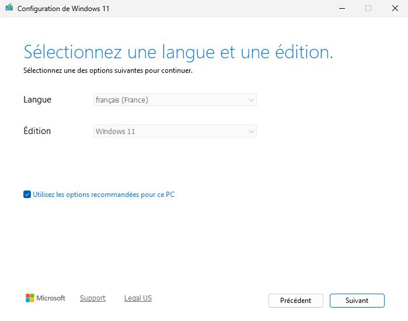This screenshot has width=408, height=321.
Task: Click the Microsoft wordmark text in footer
Action: click(51, 298)
